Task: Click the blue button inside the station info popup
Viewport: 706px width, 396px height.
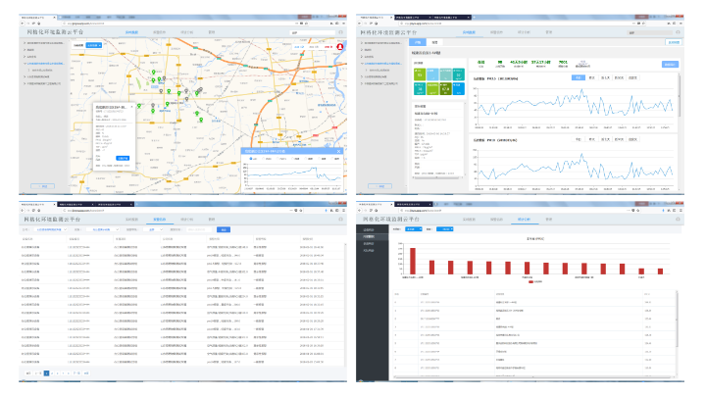Action: [x=123, y=158]
